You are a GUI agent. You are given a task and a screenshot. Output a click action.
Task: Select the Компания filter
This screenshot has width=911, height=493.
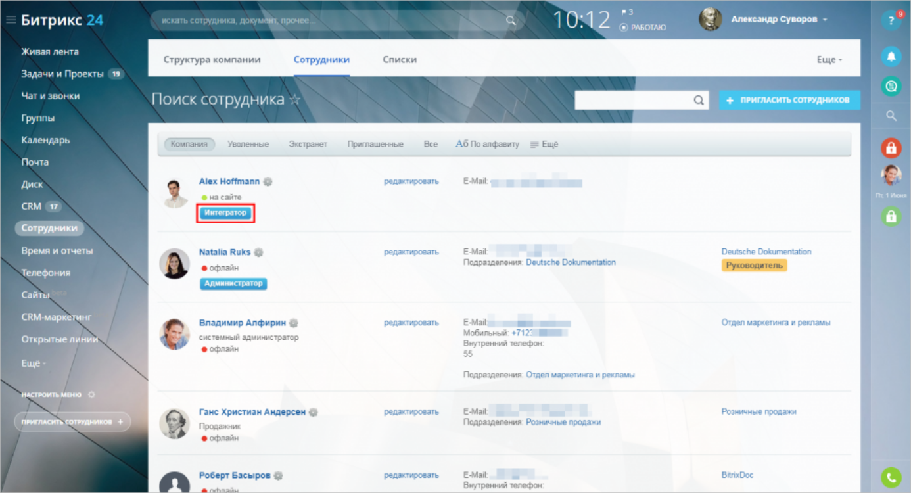[x=189, y=144]
